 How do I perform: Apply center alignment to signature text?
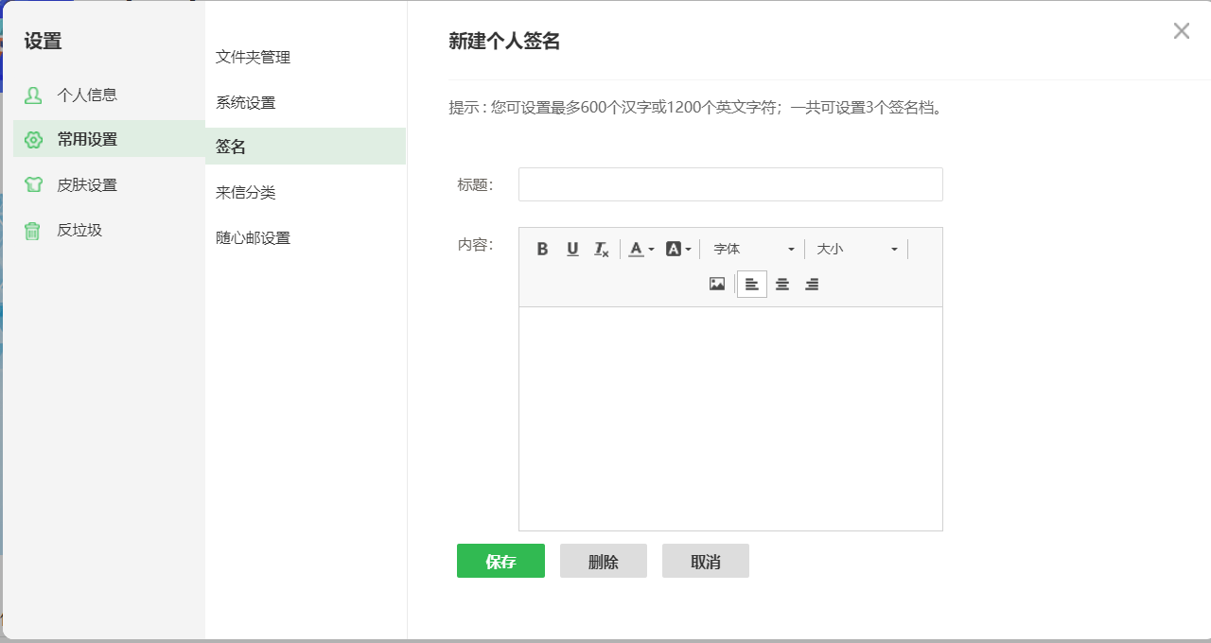pyautogui.click(x=782, y=284)
